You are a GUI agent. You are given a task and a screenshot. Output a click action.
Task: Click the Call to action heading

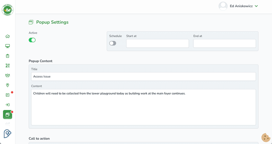(x=39, y=138)
